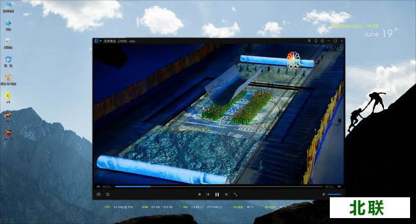The image size is (416, 224).
Task: Skip to the next track
Action: [x=226, y=194]
